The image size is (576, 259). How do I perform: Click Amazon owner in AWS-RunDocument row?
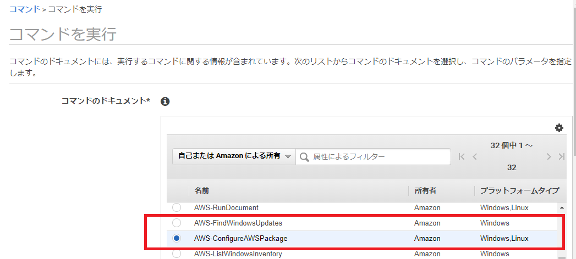[x=427, y=208]
